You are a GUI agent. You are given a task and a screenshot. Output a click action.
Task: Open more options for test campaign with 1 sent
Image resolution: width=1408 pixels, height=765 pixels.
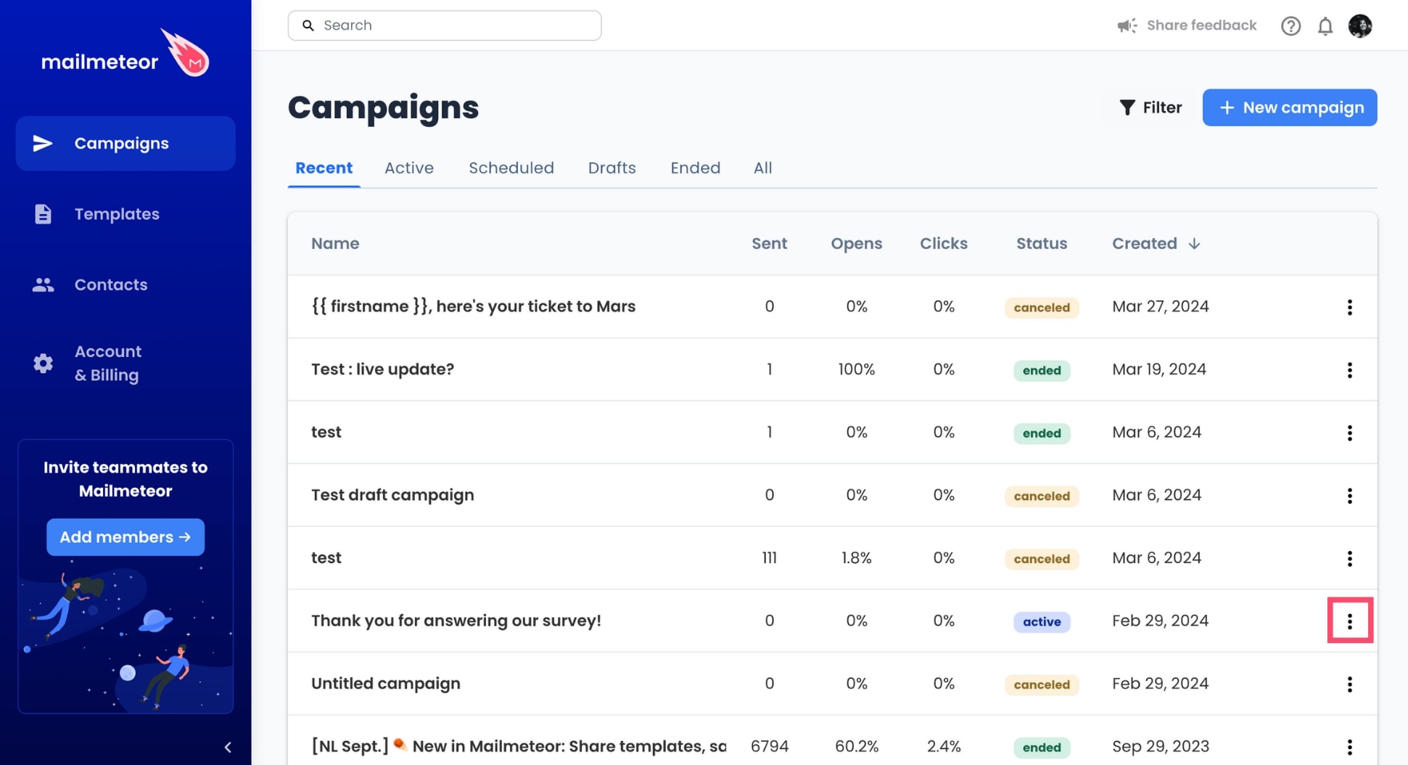point(1350,433)
